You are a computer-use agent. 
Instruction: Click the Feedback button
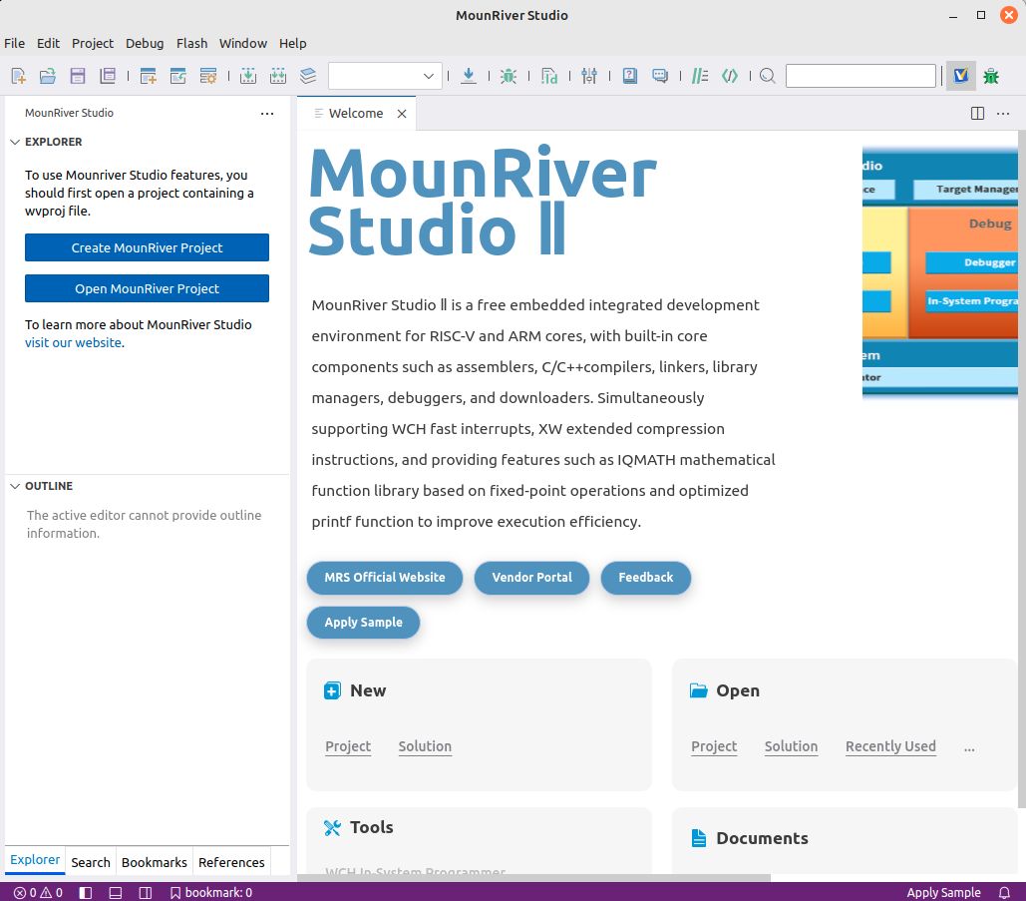646,578
